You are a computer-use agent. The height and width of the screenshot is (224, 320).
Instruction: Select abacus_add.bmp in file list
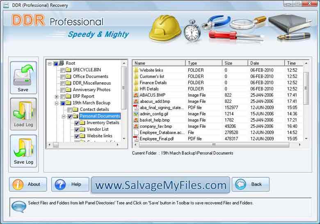click(x=218, y=102)
